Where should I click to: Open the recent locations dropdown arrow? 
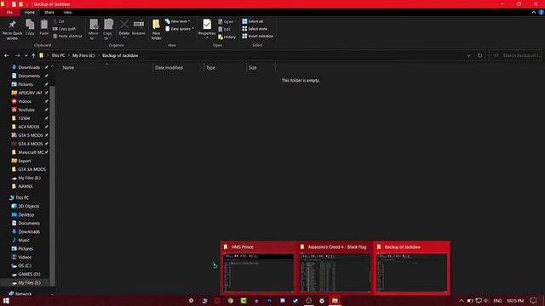coord(26,55)
